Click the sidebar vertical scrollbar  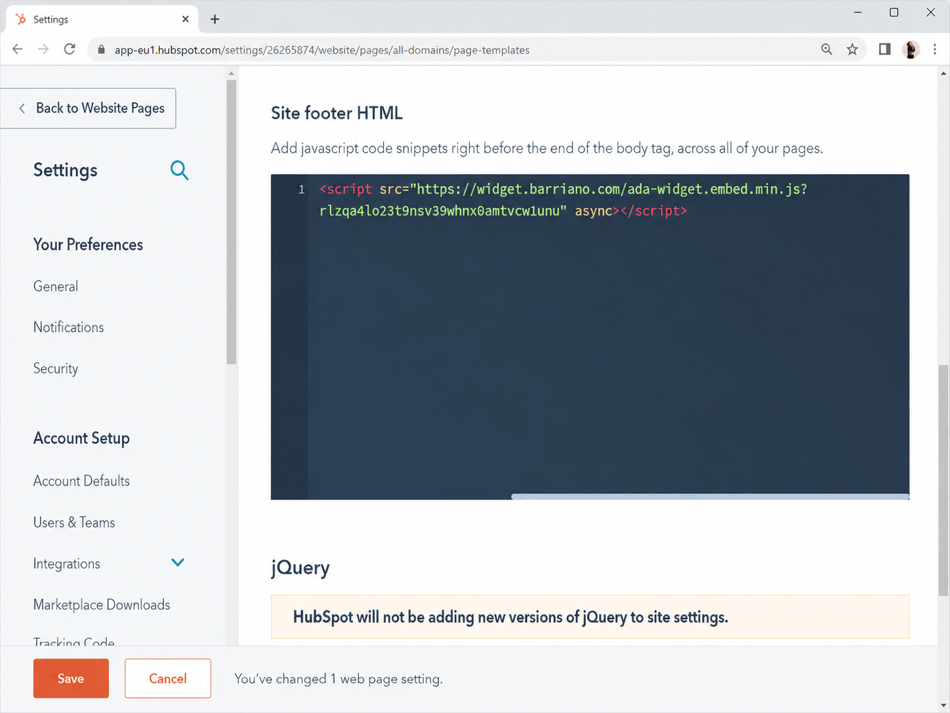[x=231, y=222]
